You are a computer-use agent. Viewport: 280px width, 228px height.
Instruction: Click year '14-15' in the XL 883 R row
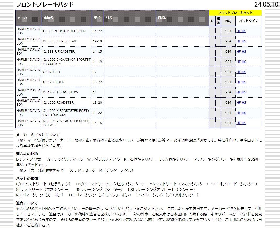[97, 51]
